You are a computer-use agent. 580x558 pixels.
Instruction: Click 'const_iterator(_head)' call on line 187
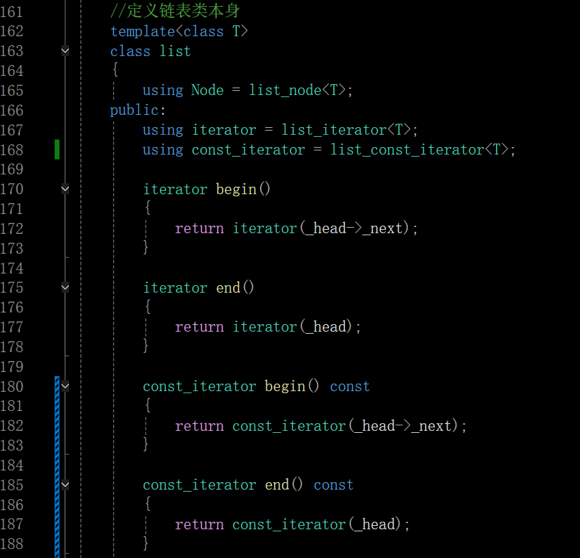(316, 524)
